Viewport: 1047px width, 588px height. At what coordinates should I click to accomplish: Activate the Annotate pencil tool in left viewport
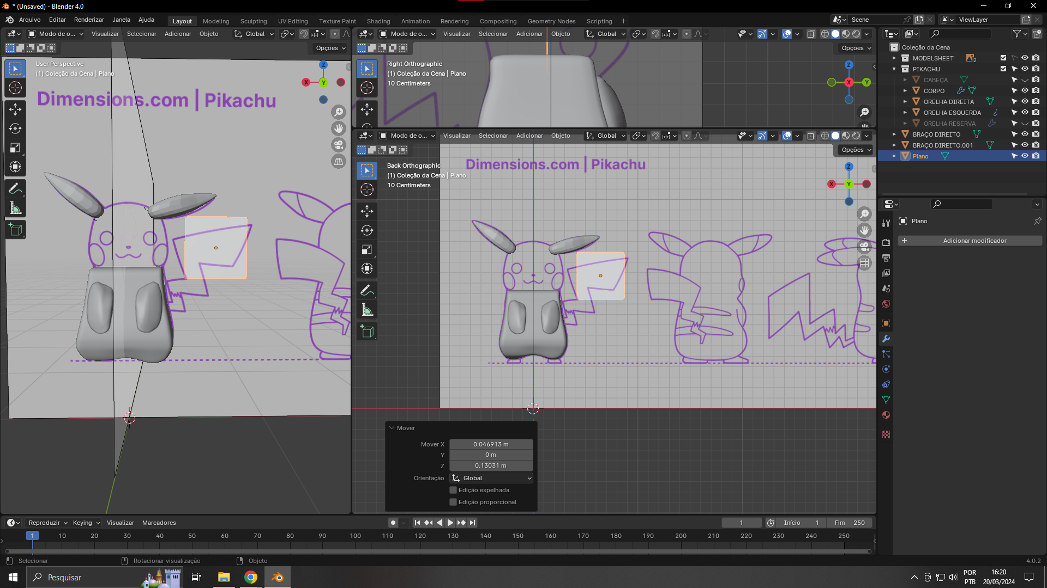(x=15, y=189)
